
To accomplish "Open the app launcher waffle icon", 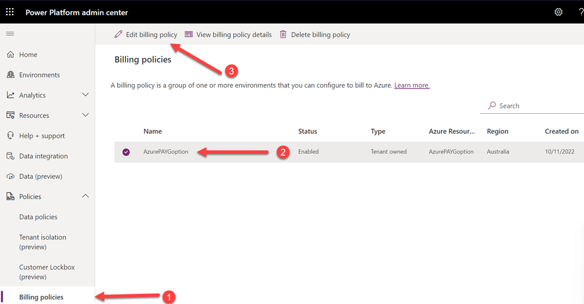I will (x=10, y=12).
